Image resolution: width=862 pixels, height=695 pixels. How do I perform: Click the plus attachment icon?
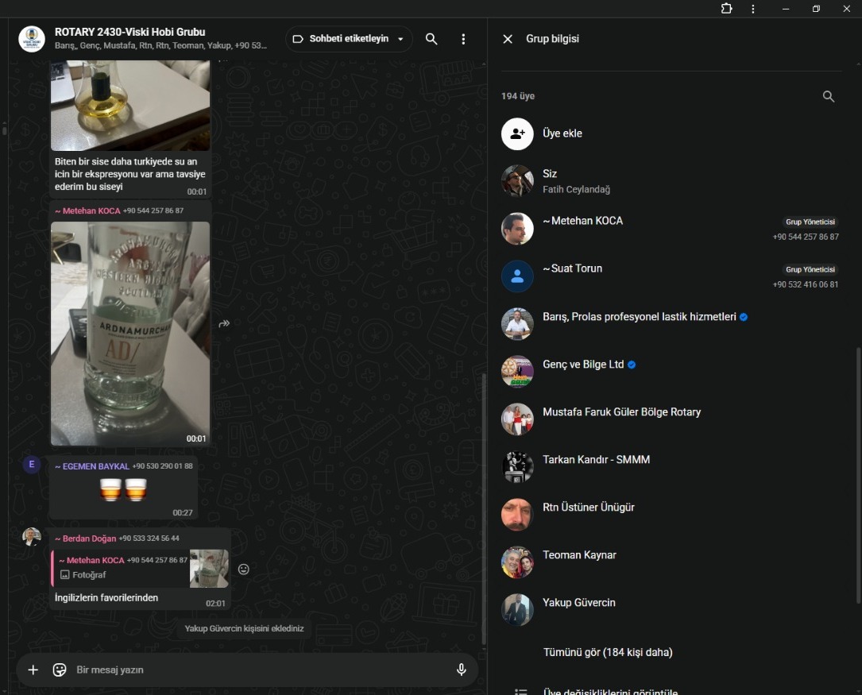(33, 670)
